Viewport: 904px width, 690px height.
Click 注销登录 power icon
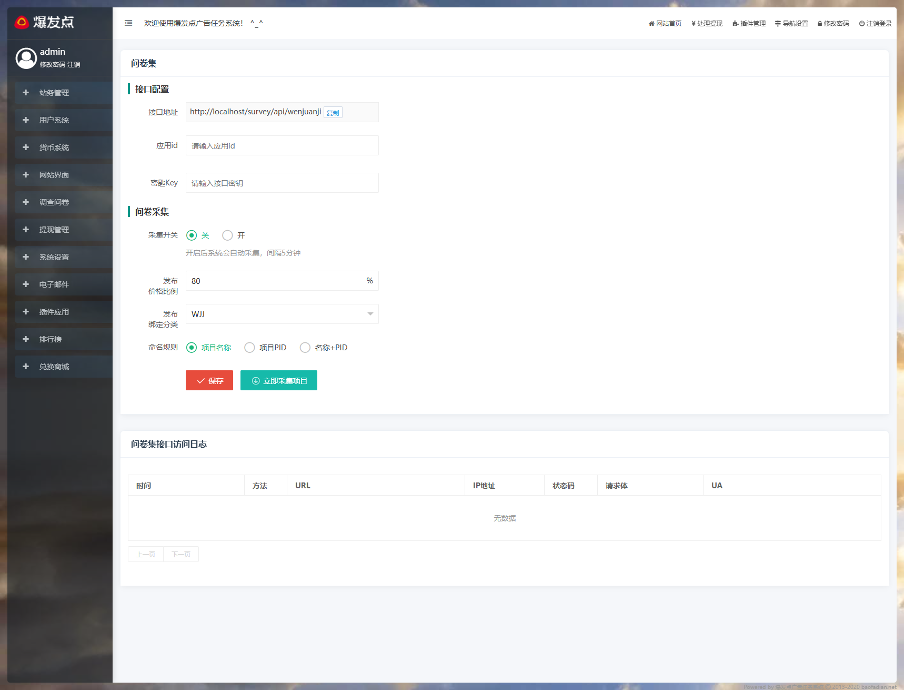(x=862, y=24)
